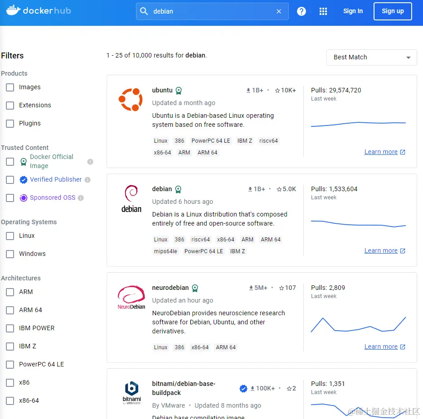Viewport: 423px width, 419px height.
Task: Open the Best Match sort dropdown
Action: click(371, 58)
